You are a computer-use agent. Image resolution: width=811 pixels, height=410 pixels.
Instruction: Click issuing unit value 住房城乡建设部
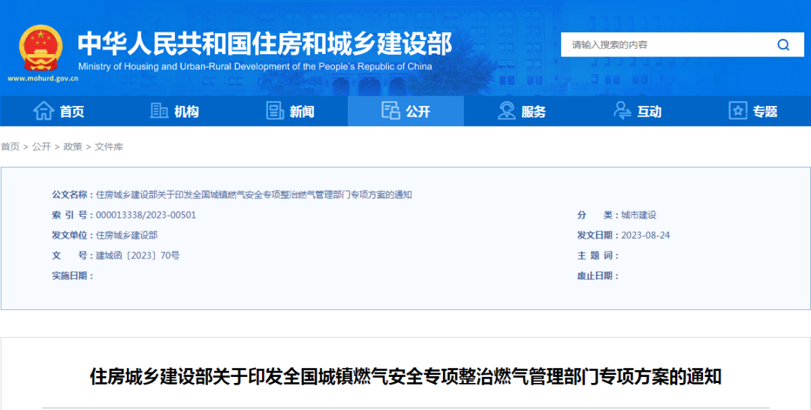127,235
